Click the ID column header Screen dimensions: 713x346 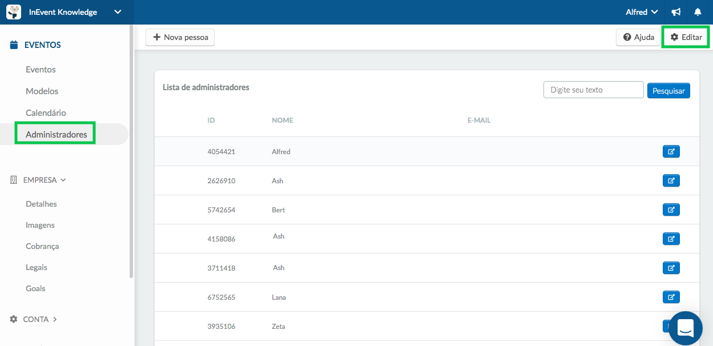211,120
